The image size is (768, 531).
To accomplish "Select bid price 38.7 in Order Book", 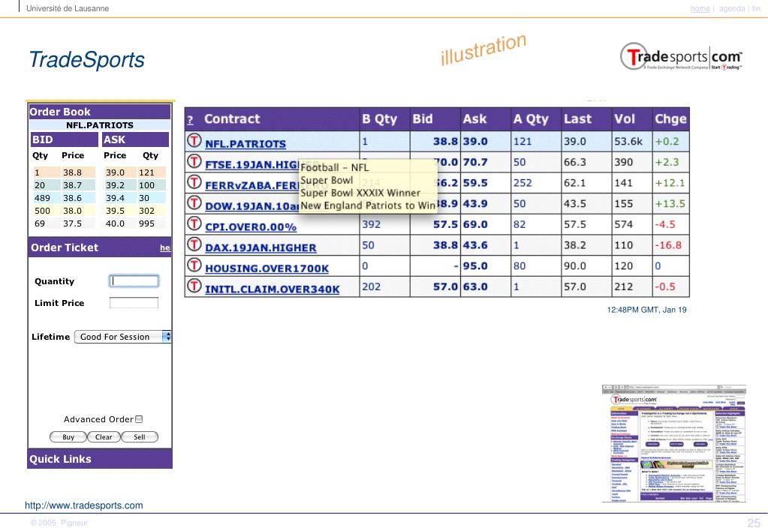I will tap(72, 185).
